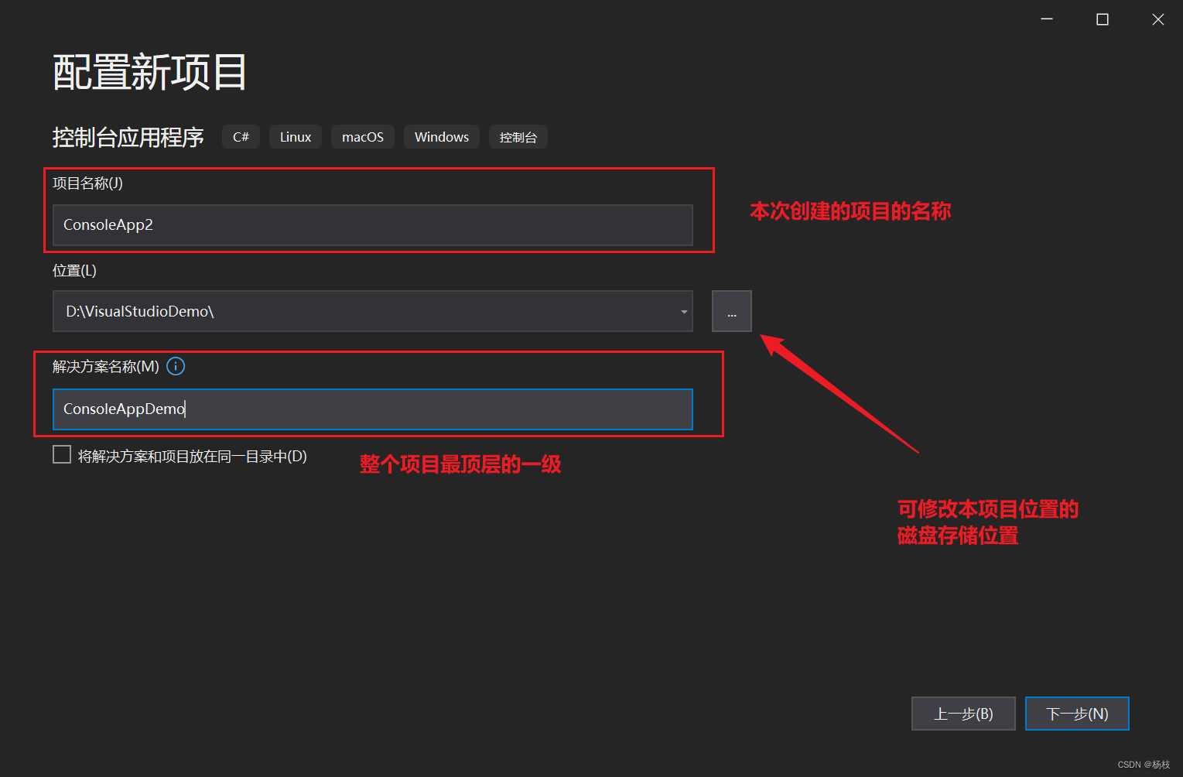Screen dimensions: 1183x777
Task: Minimize the dialog window
Action: click(x=1046, y=19)
